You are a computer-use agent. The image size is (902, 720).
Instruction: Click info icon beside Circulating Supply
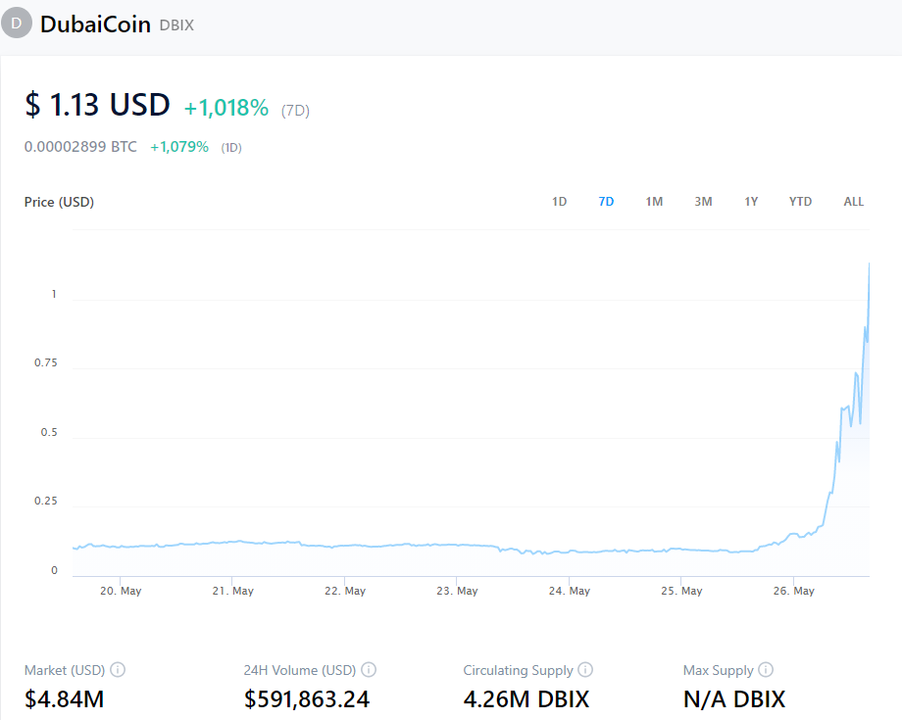[585, 670]
